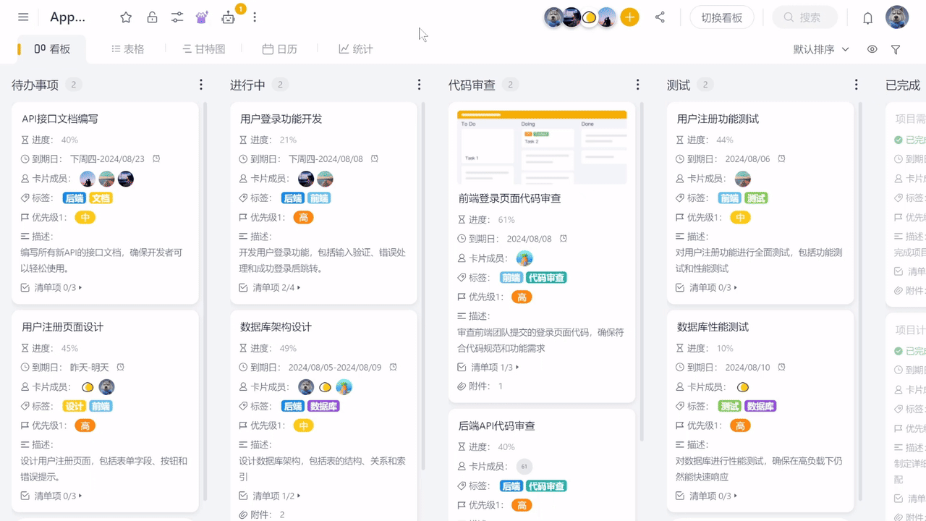
Task: Open the top bar more options menu
Action: [x=255, y=17]
